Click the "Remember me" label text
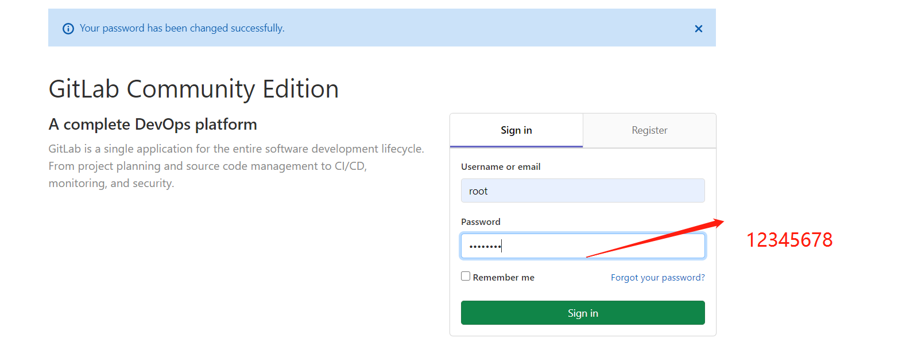 click(x=504, y=278)
